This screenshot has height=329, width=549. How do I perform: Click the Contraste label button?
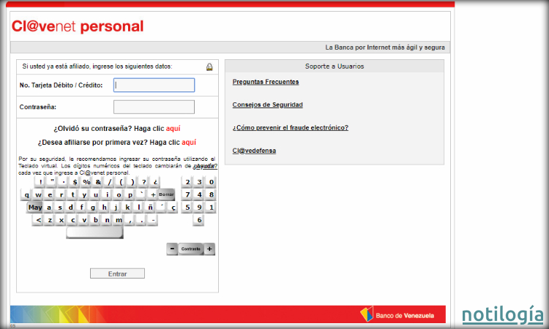point(191,249)
